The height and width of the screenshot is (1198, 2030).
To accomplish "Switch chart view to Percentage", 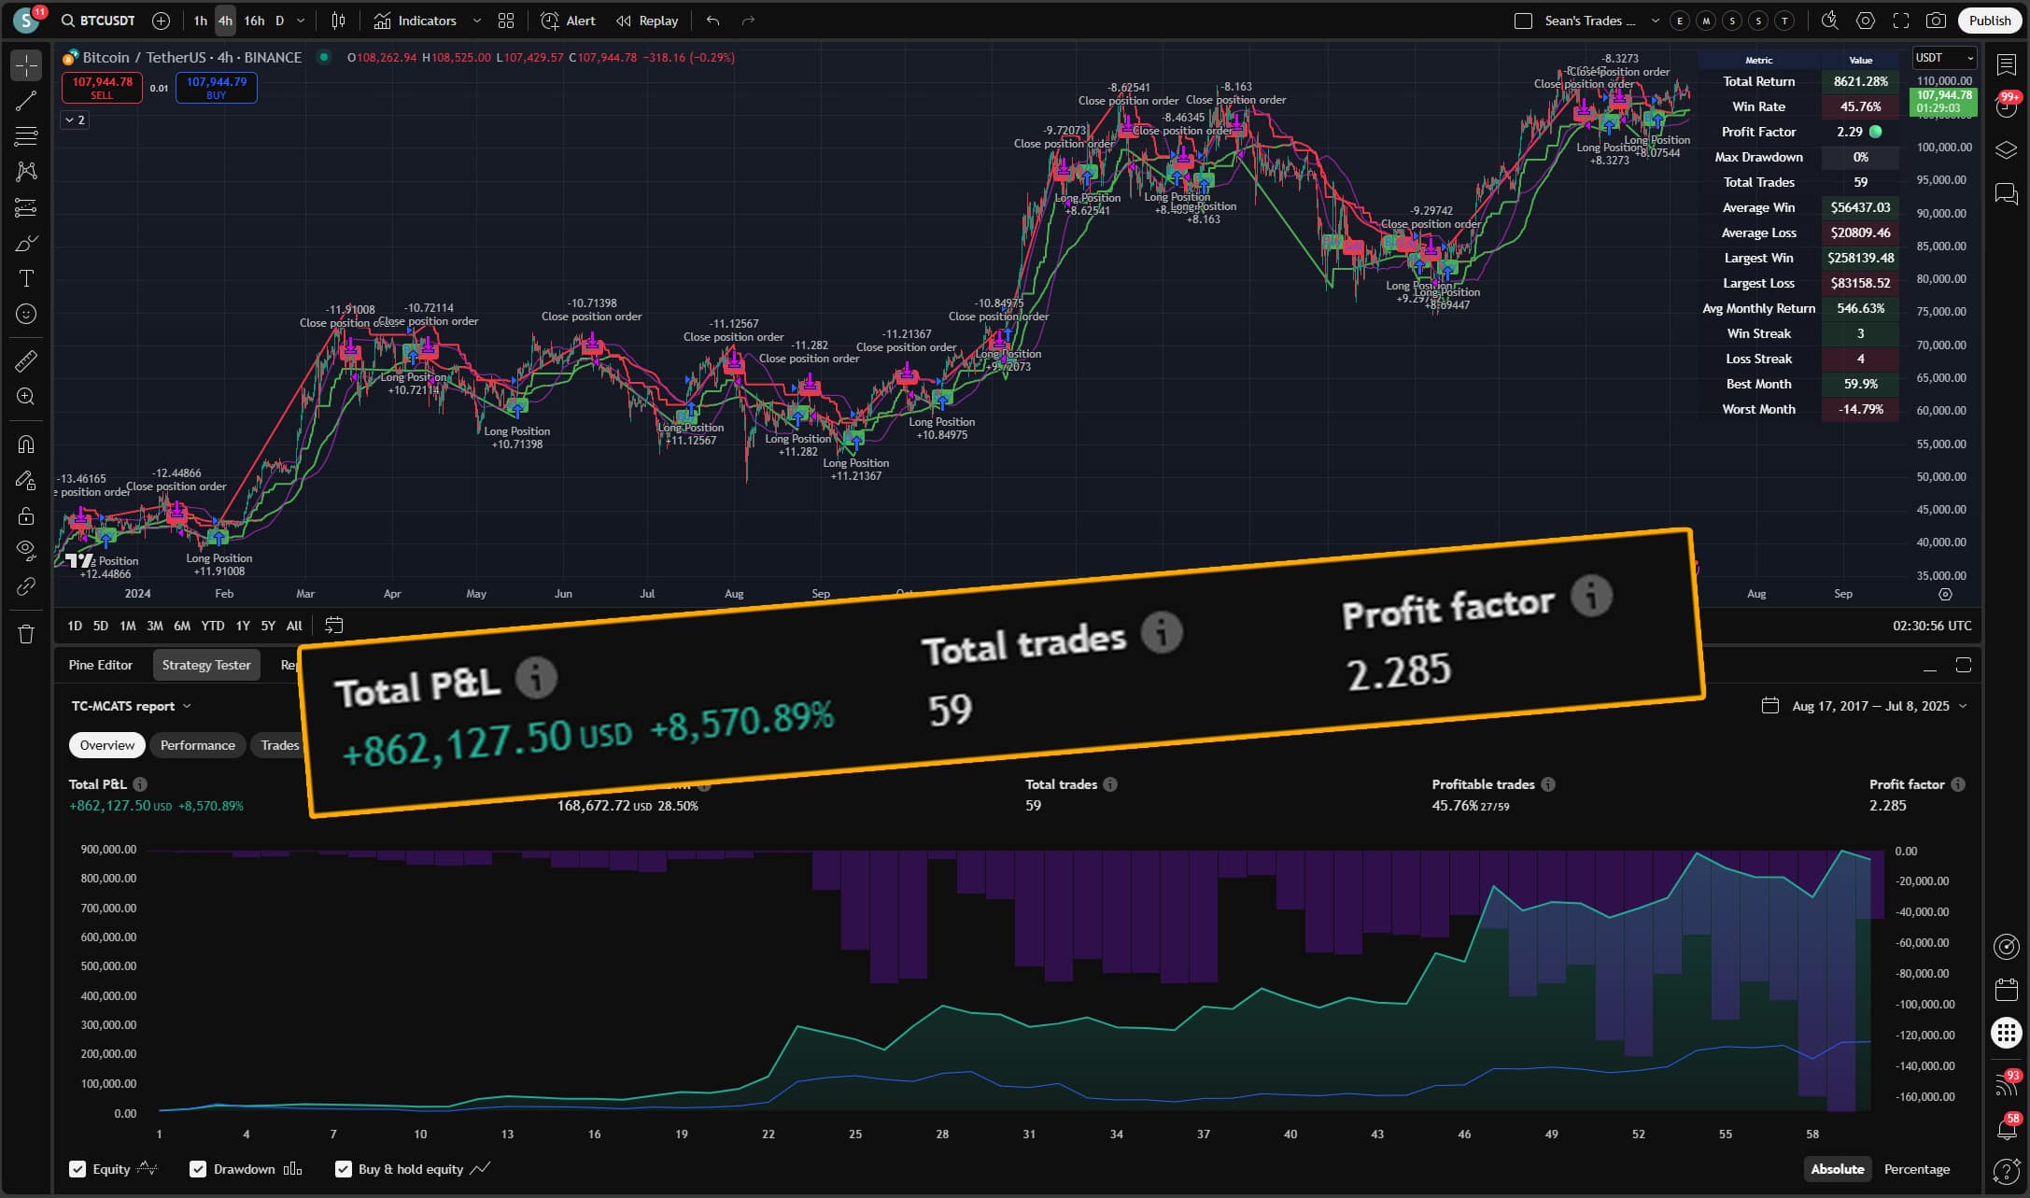I will pos(1916,1169).
